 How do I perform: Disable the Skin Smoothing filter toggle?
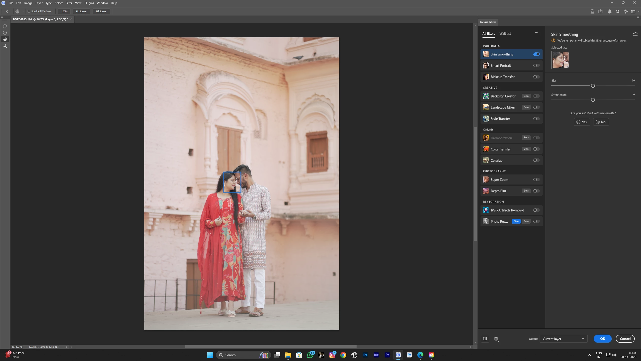click(x=536, y=54)
